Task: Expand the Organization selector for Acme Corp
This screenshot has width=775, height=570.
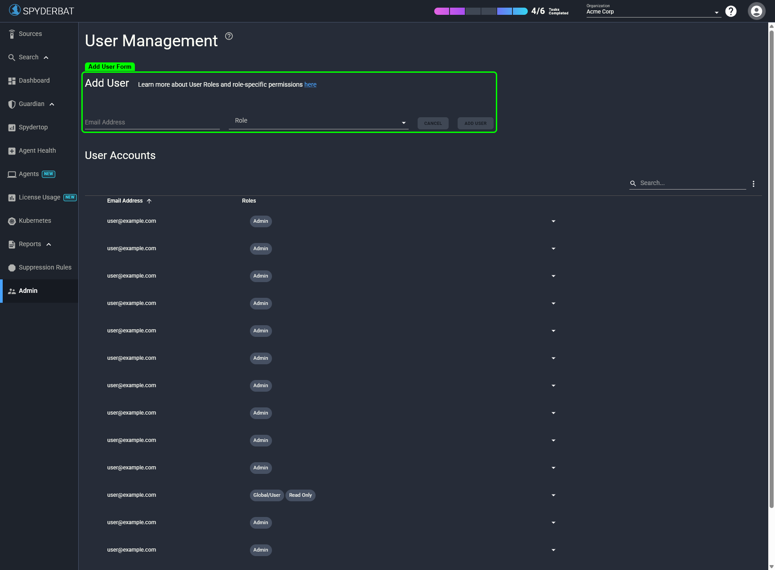Action: (717, 12)
